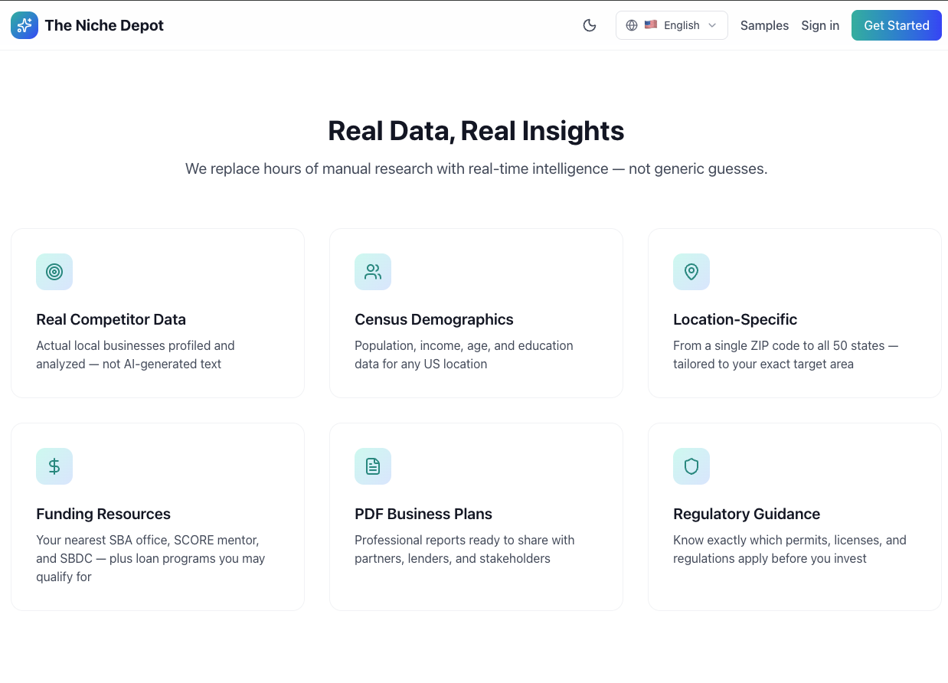Select Sign in from the navigation
This screenshot has width=948, height=683.
(x=820, y=25)
